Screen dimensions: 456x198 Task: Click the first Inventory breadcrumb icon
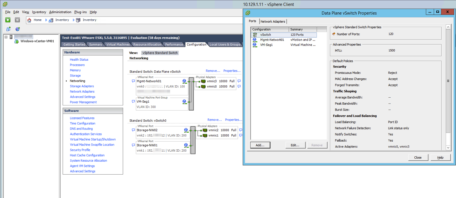pos(51,20)
